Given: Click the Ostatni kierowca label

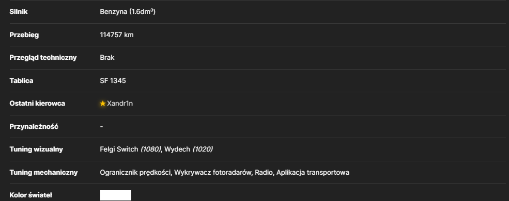Looking at the screenshot, I should tap(37, 104).
